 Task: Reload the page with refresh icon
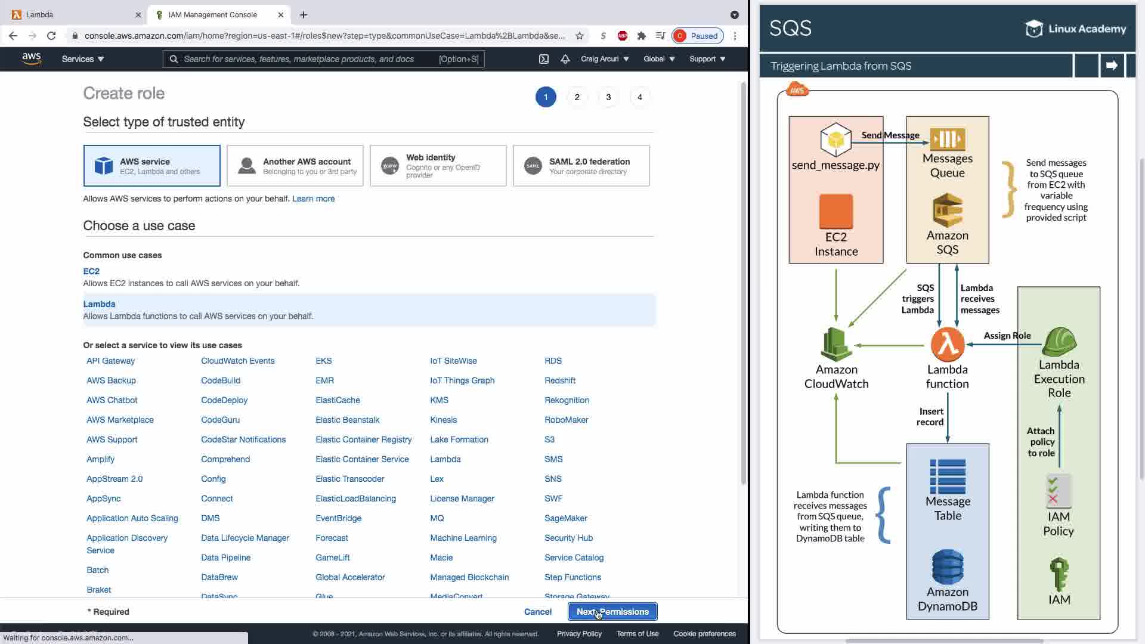51,36
